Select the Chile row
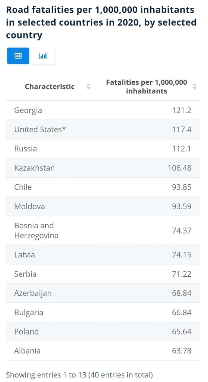Screen dimensions: 208x382 (x=103, y=187)
